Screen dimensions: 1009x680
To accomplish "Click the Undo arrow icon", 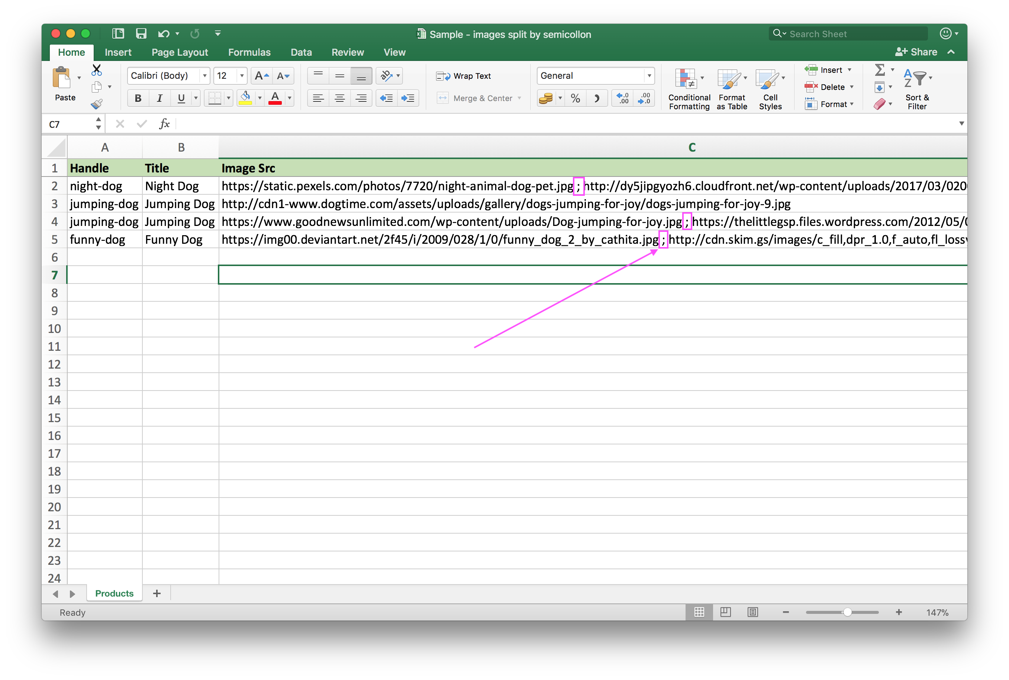I will coord(164,33).
